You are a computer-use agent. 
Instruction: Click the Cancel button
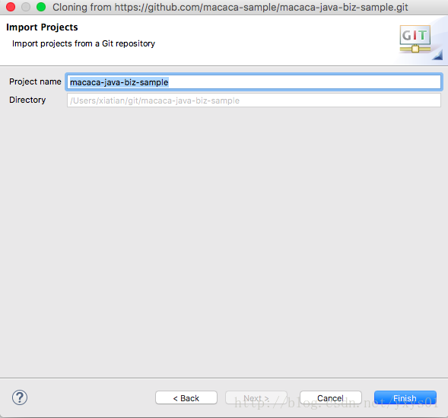coord(331,397)
